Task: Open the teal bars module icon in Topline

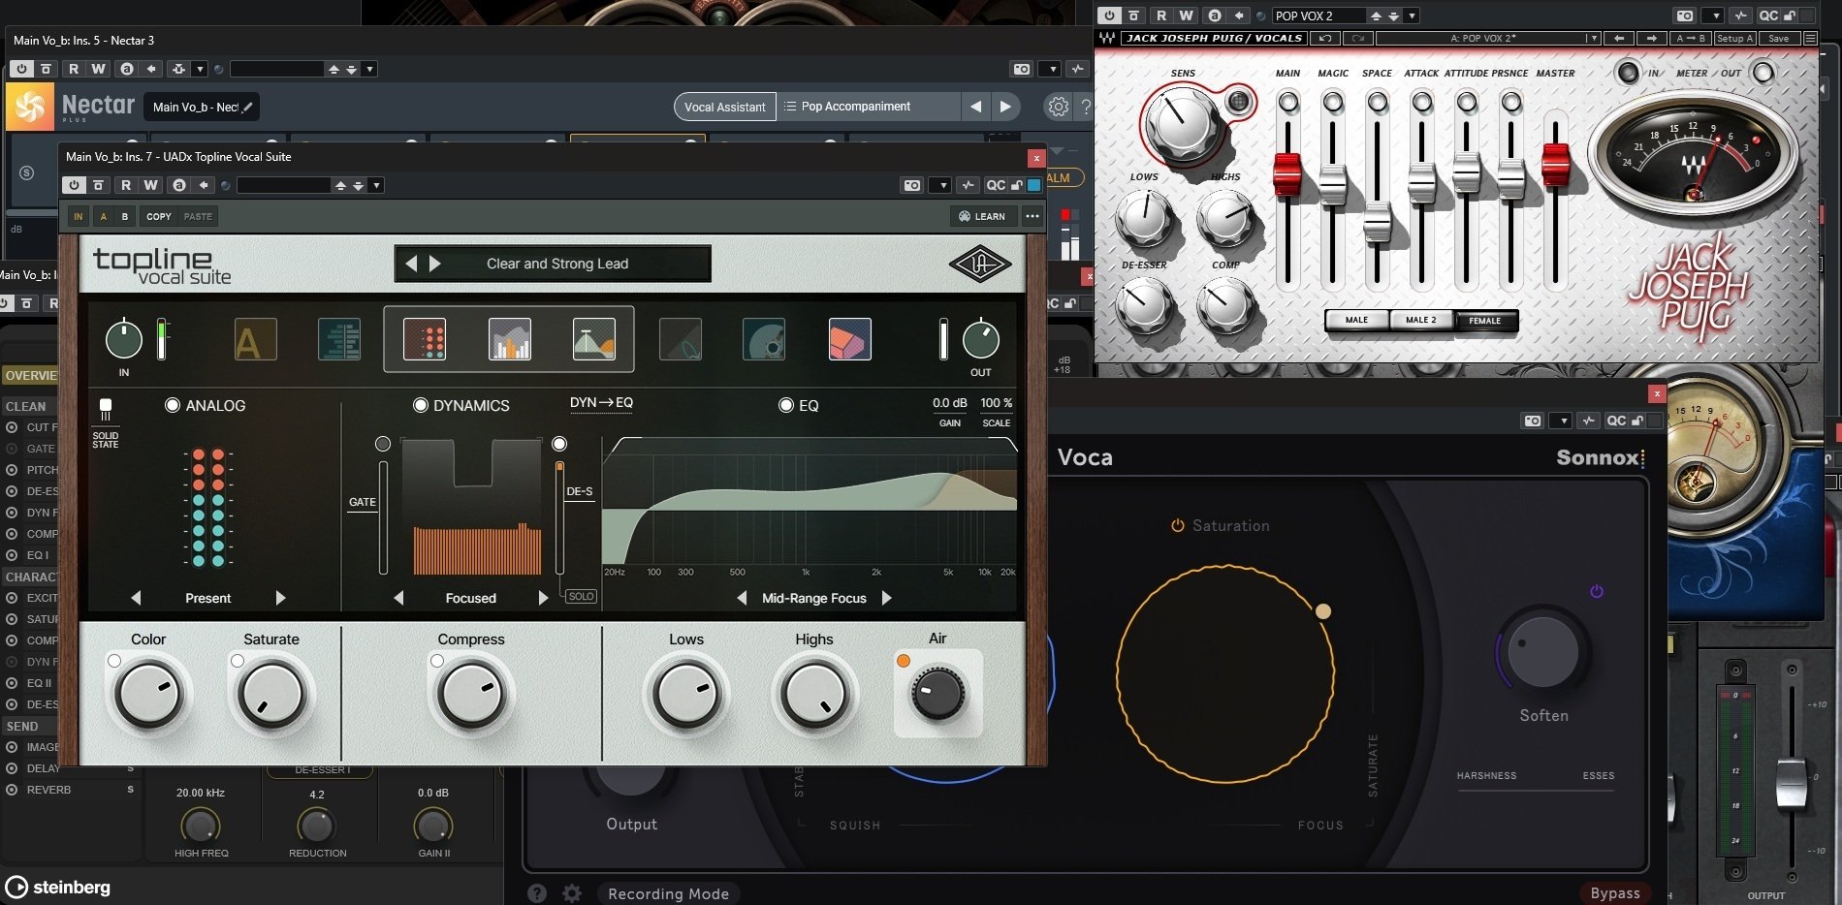Action: [x=339, y=340]
